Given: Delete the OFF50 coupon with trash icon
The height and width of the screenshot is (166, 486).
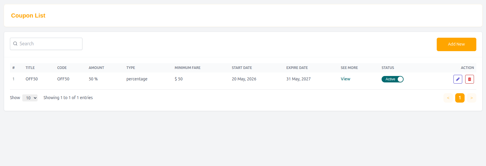Looking at the screenshot, I should 469,79.
